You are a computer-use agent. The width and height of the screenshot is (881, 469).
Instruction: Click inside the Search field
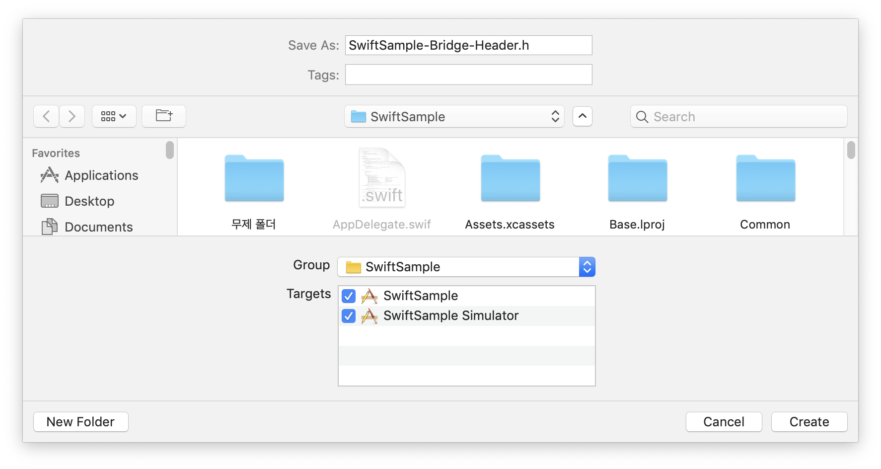(x=738, y=116)
